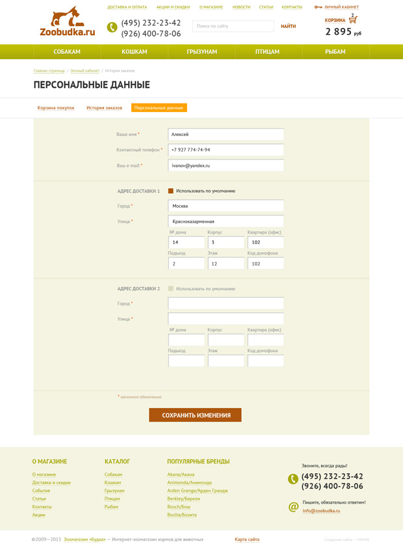Open the Доставка и оплата link

click(x=127, y=7)
